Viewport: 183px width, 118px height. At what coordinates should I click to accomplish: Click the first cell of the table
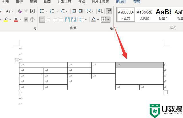coord(43,65)
